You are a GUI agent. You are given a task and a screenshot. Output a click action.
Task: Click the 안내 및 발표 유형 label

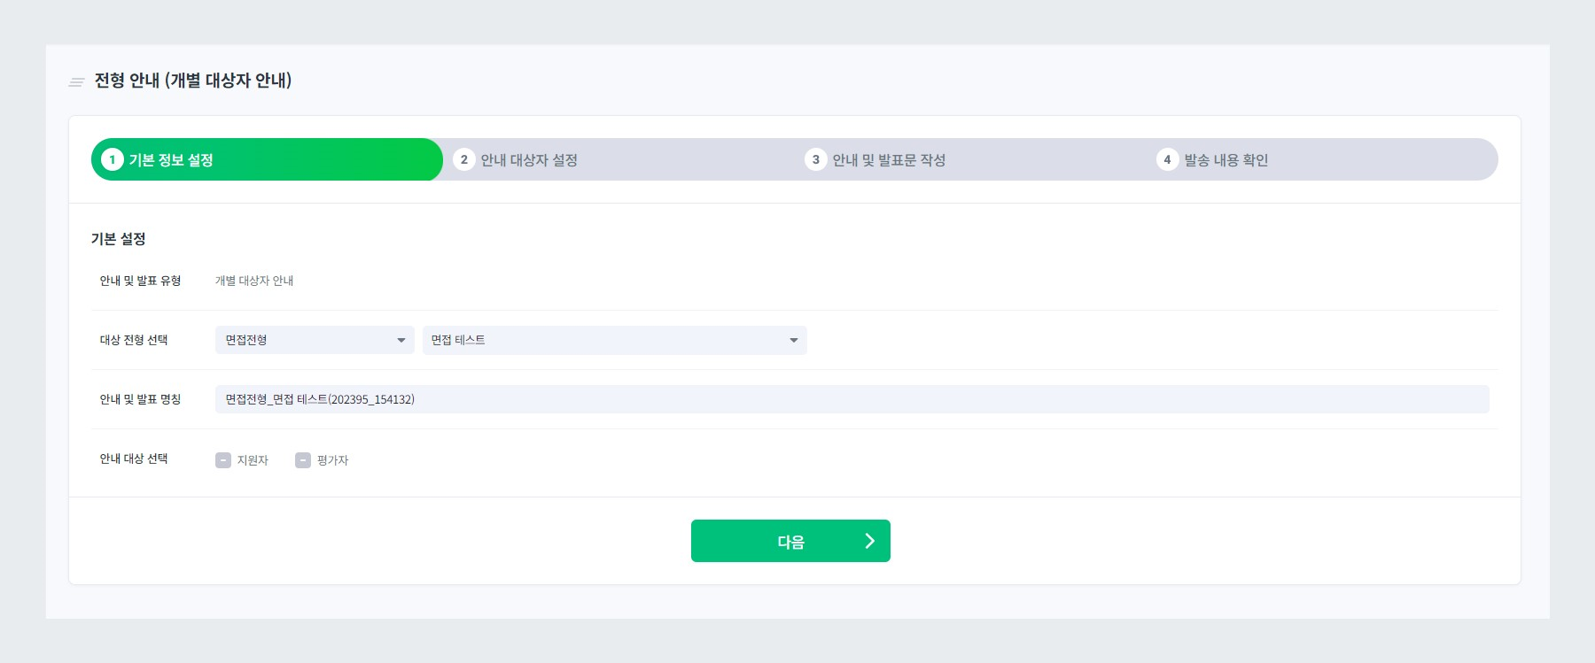(140, 281)
